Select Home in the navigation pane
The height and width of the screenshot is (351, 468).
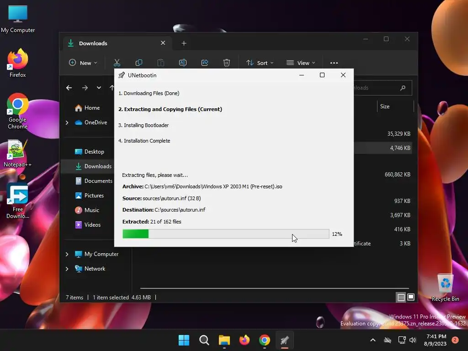tap(87, 108)
